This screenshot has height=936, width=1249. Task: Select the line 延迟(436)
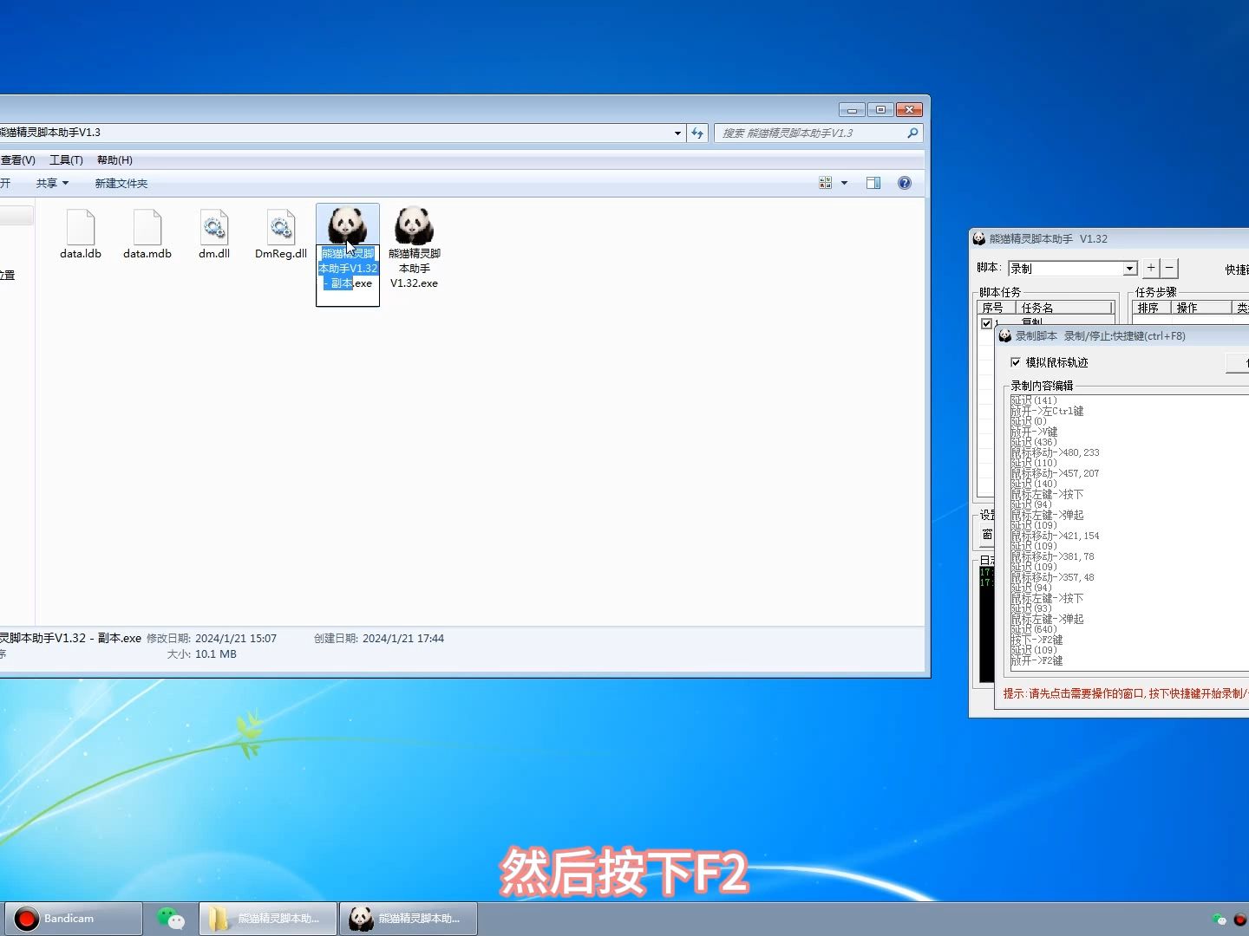(1034, 442)
